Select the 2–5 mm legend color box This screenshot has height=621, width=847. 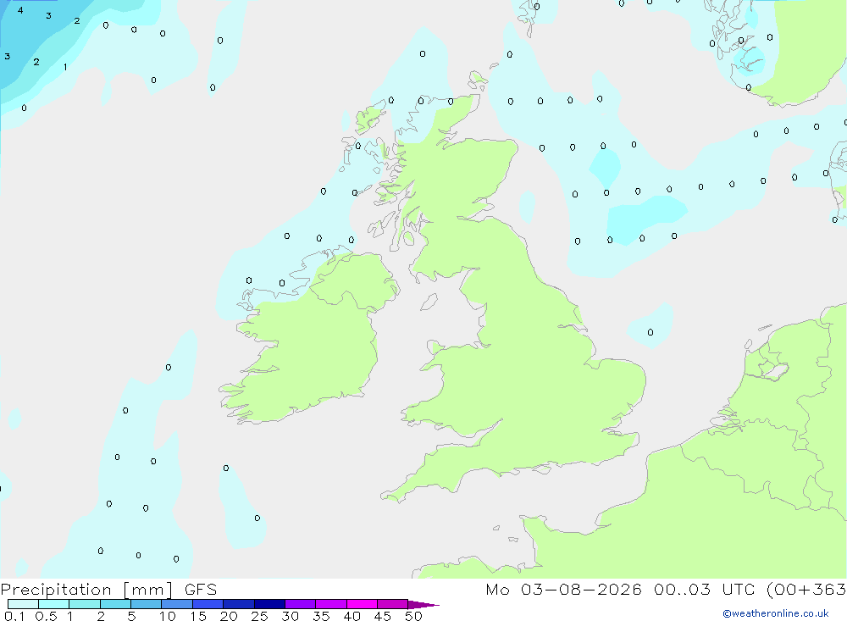click(x=115, y=604)
